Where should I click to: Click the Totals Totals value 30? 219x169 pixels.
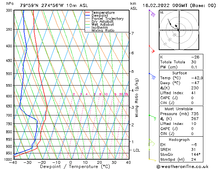click(194, 62)
